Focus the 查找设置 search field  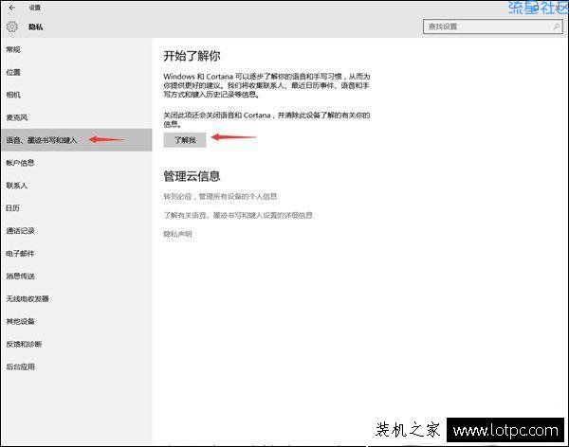[493, 27]
